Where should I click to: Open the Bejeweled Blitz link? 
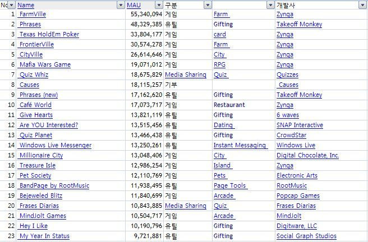pyautogui.click(x=41, y=196)
